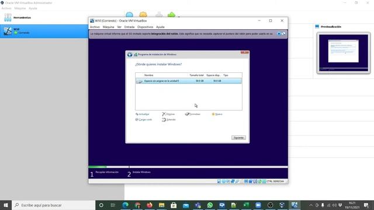Open Task View on the taskbar
This screenshot has height=210, width=374.
(113, 205)
